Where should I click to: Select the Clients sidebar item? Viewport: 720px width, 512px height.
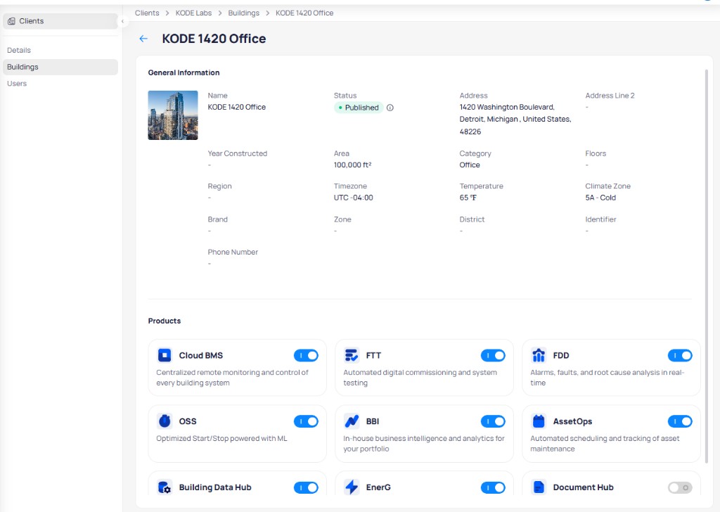tap(60, 21)
